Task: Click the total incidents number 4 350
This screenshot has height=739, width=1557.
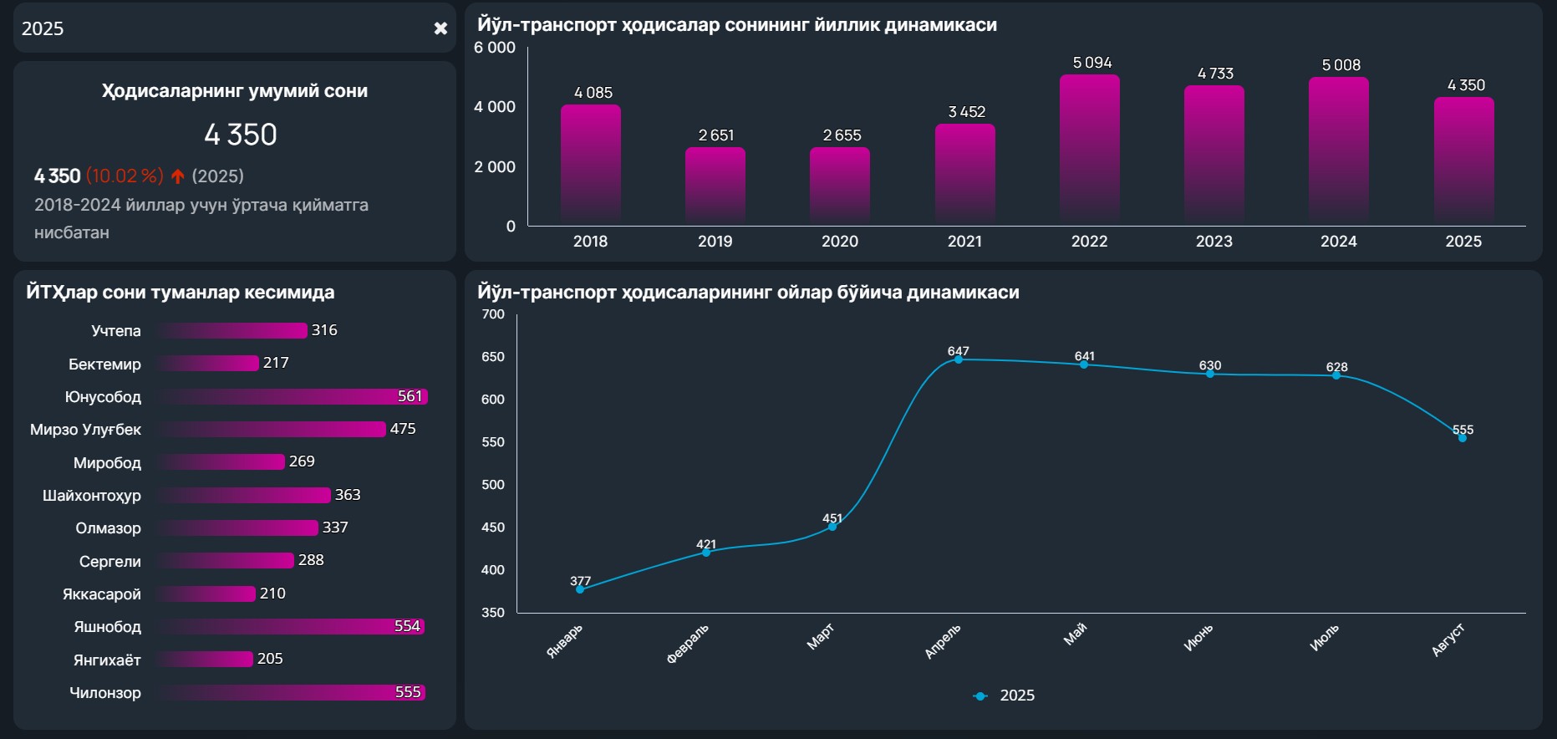Action: pyautogui.click(x=241, y=135)
